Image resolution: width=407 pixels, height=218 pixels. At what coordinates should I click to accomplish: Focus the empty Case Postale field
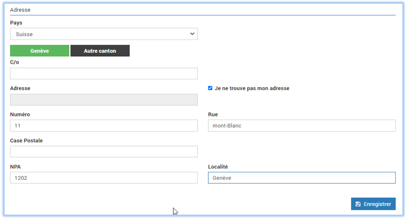104,151
